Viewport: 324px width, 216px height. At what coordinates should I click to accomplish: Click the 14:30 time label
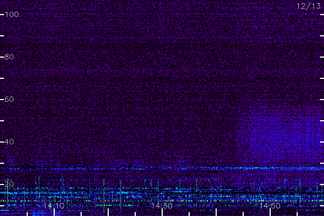point(162,206)
